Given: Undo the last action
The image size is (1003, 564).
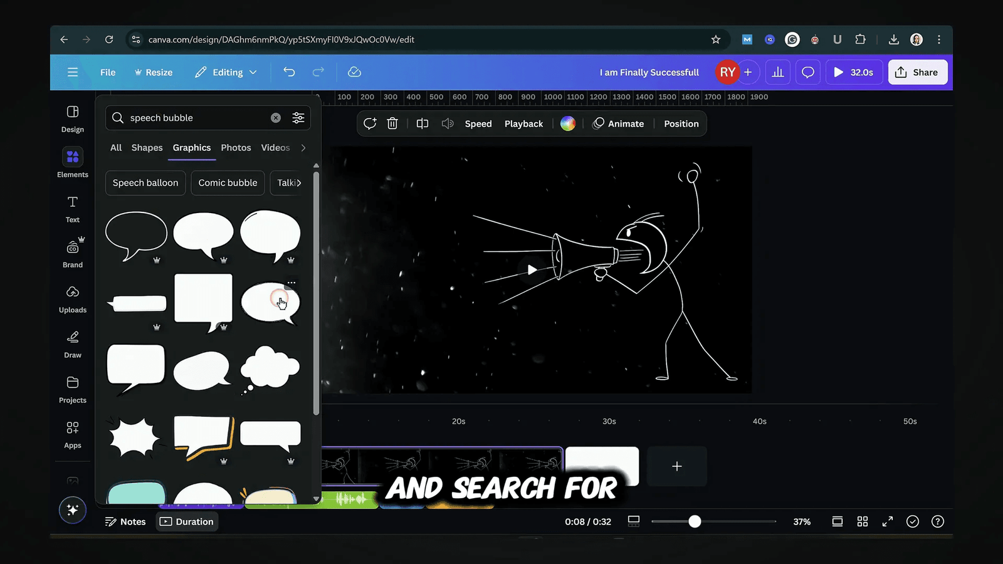Looking at the screenshot, I should tap(289, 72).
